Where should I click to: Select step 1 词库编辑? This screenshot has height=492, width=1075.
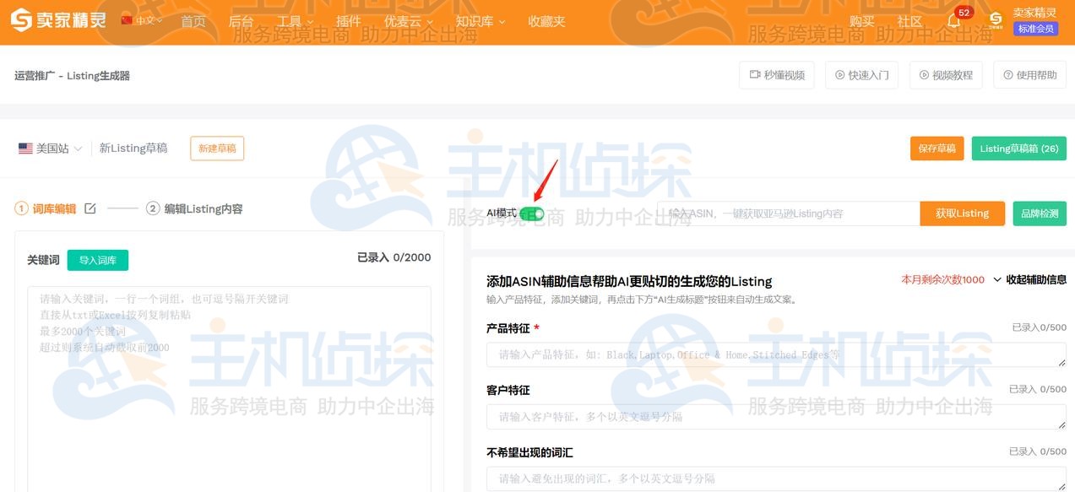pos(46,208)
